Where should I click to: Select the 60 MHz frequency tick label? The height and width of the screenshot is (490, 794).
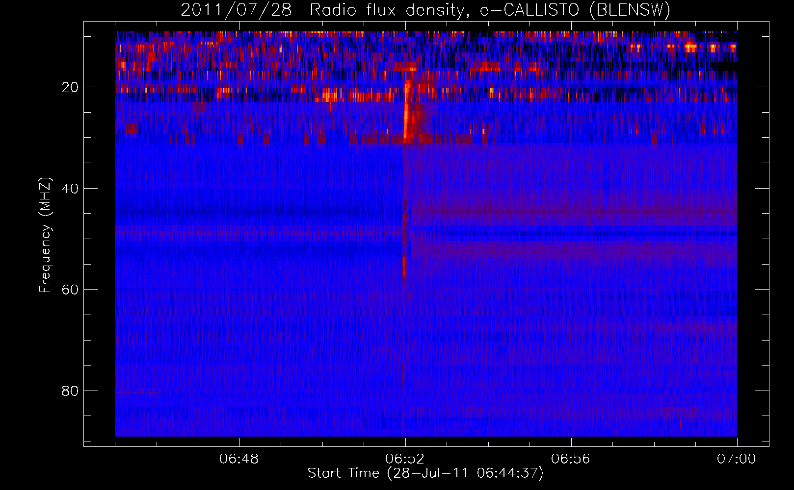coord(71,290)
